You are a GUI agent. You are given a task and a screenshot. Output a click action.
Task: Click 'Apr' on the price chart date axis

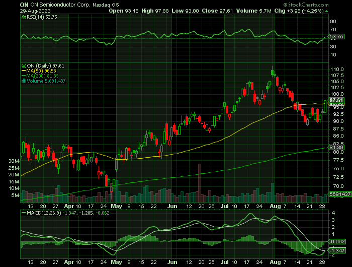tap(69, 206)
